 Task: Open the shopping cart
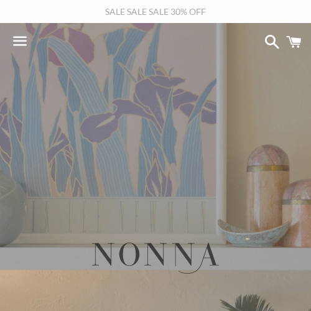294,42
